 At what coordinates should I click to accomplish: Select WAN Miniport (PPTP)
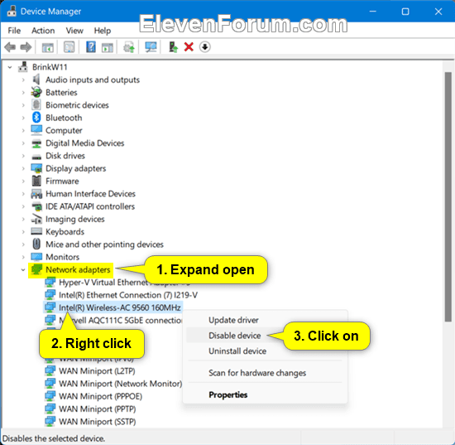(x=98, y=409)
